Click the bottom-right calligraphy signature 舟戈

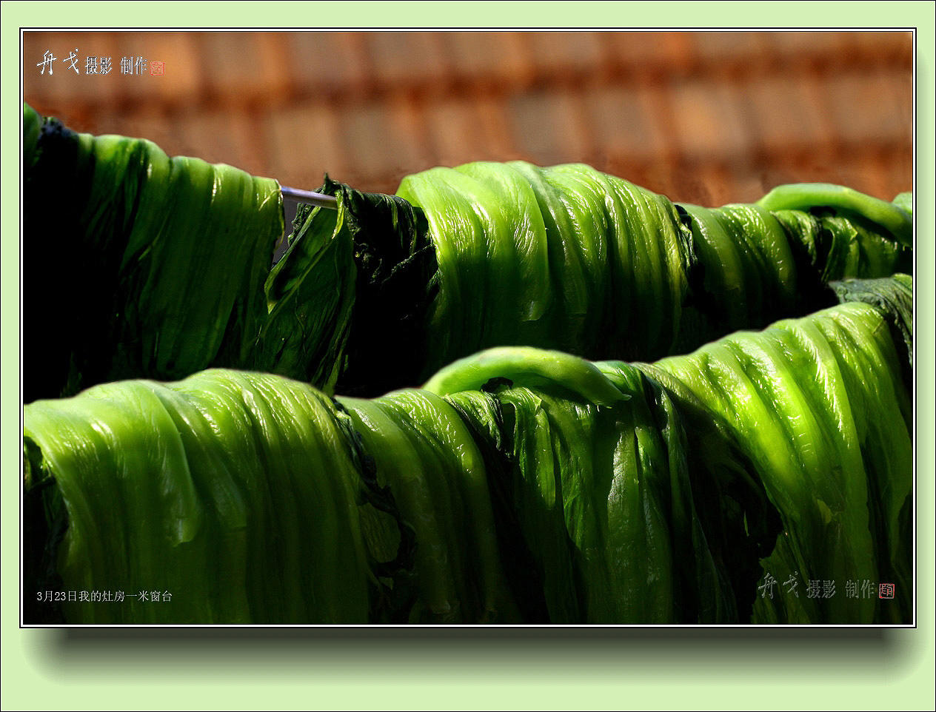pyautogui.click(x=779, y=586)
